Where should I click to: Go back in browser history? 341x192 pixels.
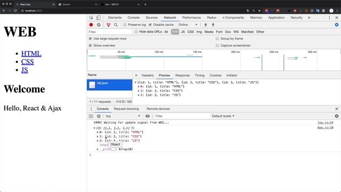[x=4, y=11]
